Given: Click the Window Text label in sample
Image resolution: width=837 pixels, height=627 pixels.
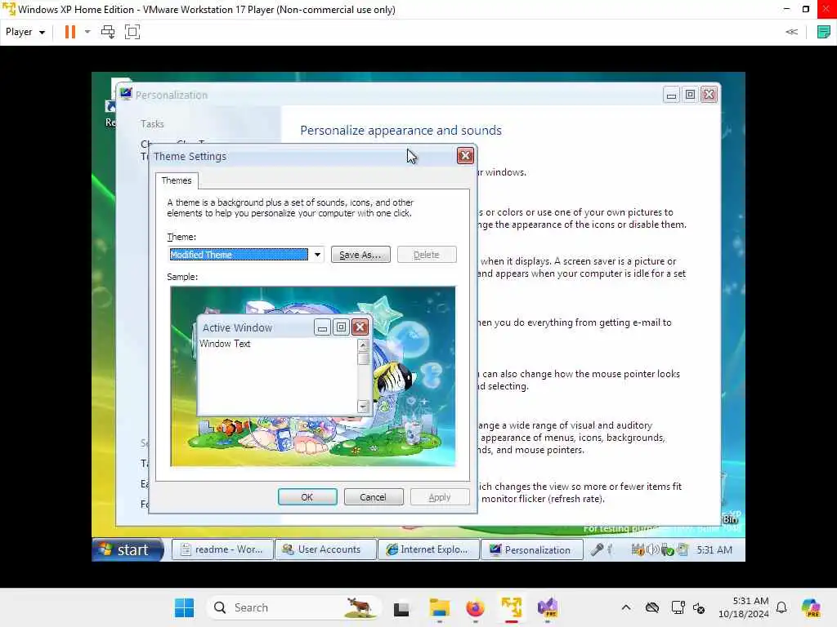Looking at the screenshot, I should point(225,344).
